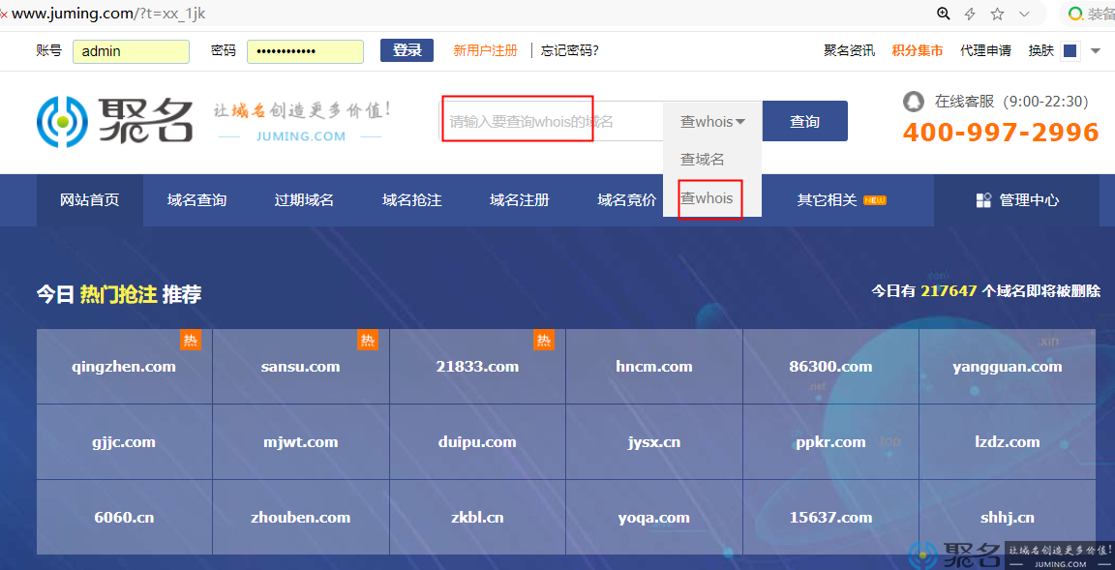
Task: Click the hncm.com domain cell
Action: pos(654,367)
